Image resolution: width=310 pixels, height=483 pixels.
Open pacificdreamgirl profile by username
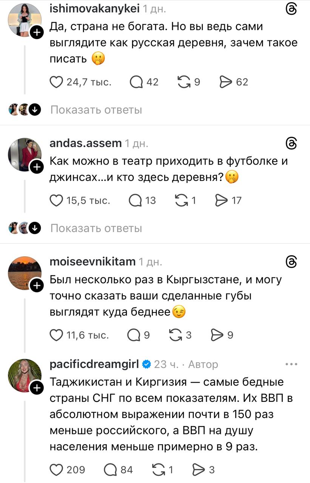click(x=95, y=364)
